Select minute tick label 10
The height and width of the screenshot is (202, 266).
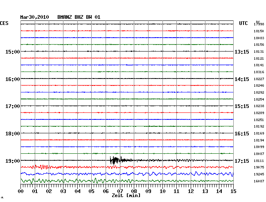(x=162, y=191)
